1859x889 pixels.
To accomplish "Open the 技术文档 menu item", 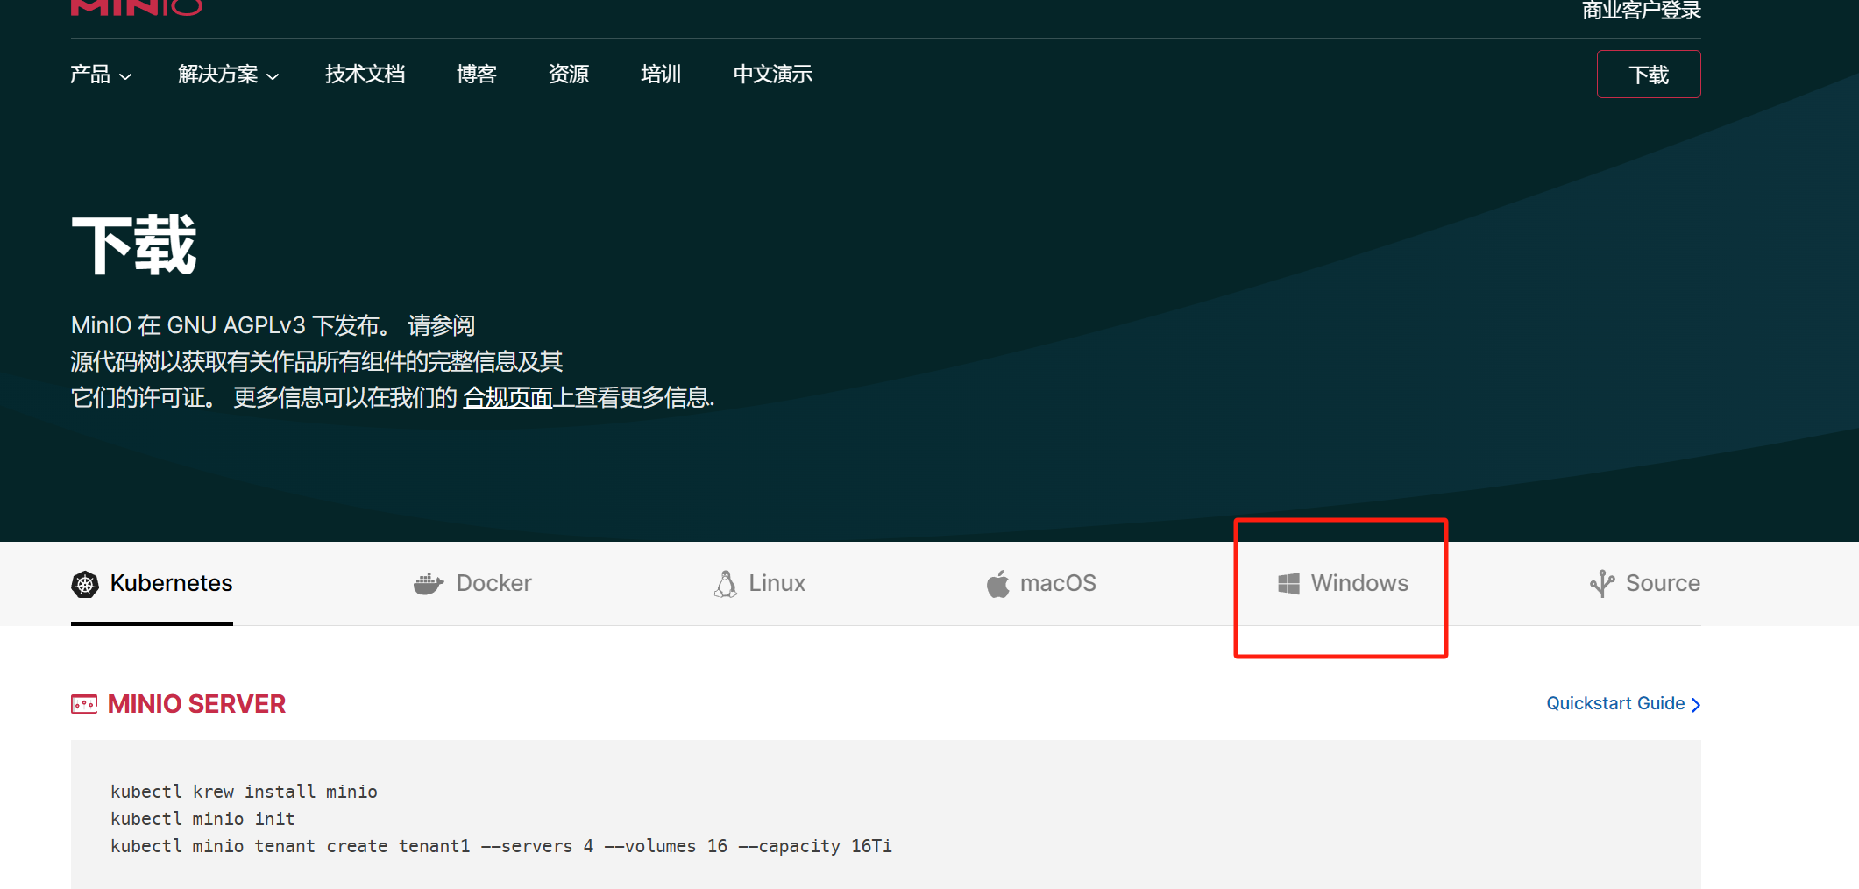I will pos(365,75).
